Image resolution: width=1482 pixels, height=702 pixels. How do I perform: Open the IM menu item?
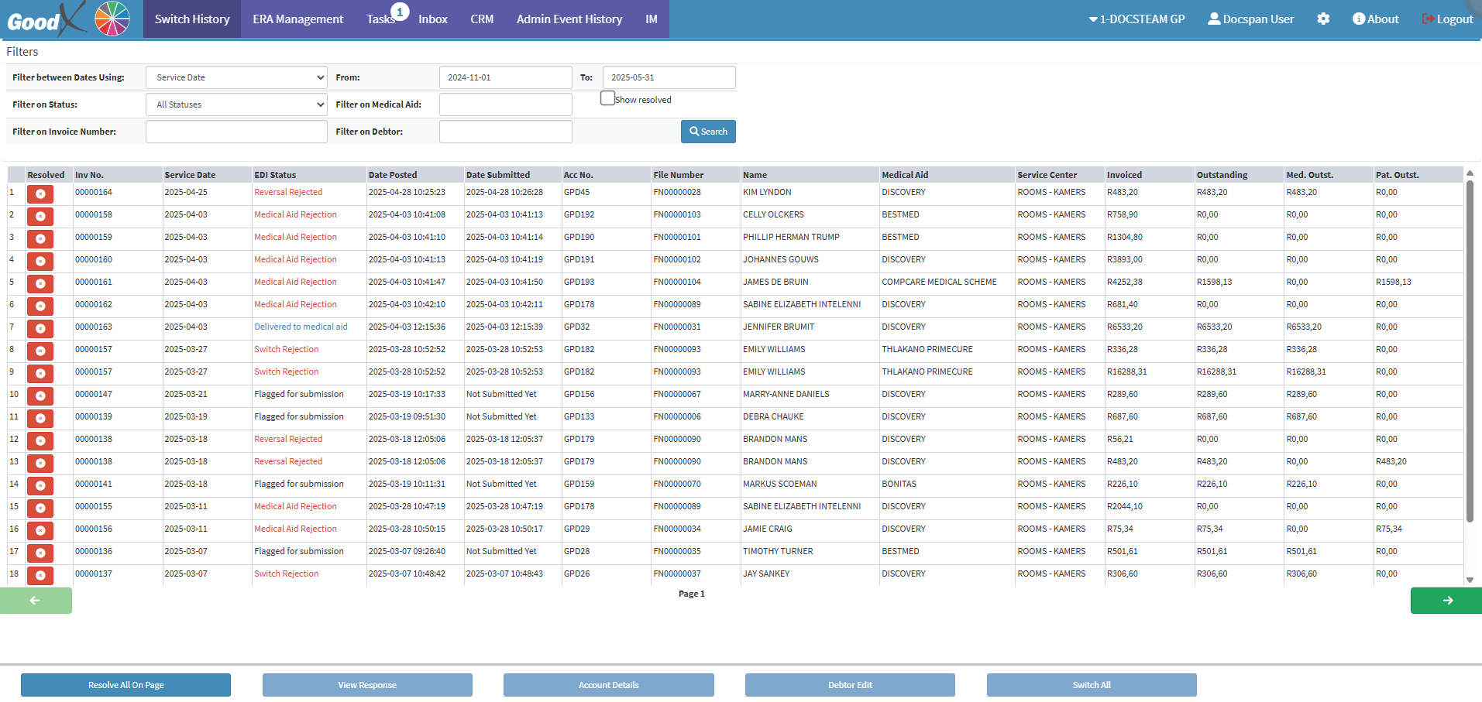tap(652, 19)
